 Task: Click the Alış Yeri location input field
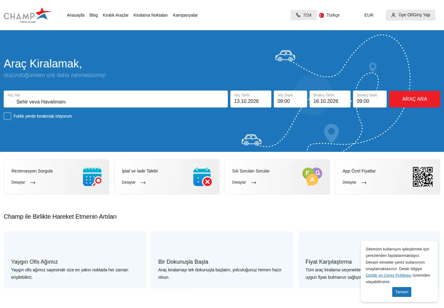116,99
